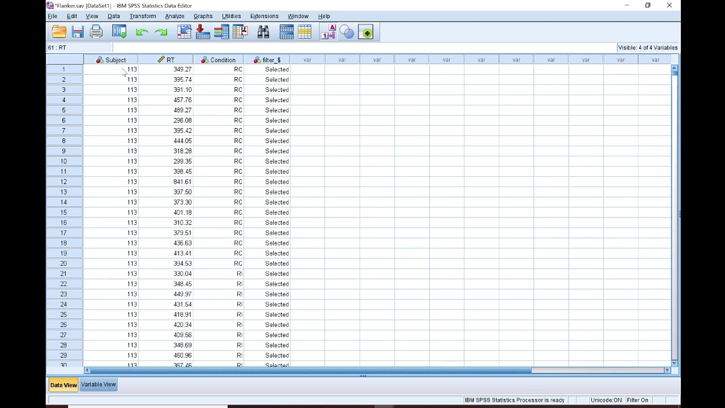The image size is (725, 408).
Task: Open the File menu
Action: pos(52,16)
